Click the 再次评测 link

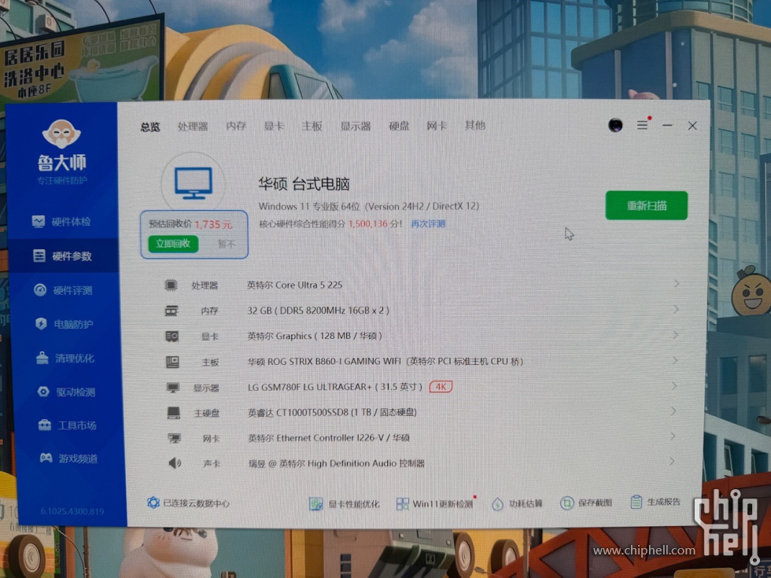click(428, 224)
